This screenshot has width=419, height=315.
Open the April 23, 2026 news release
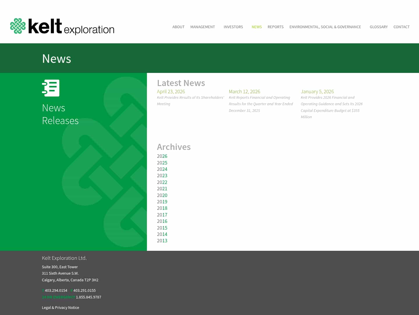171,92
